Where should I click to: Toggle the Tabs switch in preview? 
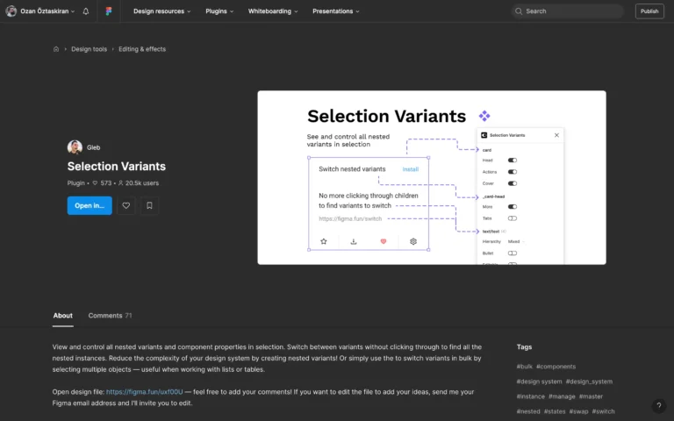pyautogui.click(x=513, y=218)
